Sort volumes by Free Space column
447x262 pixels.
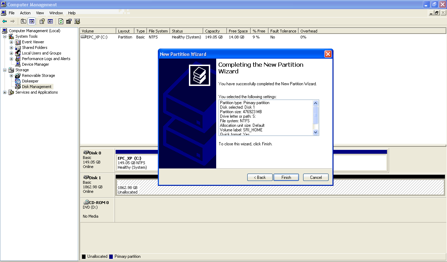point(238,31)
